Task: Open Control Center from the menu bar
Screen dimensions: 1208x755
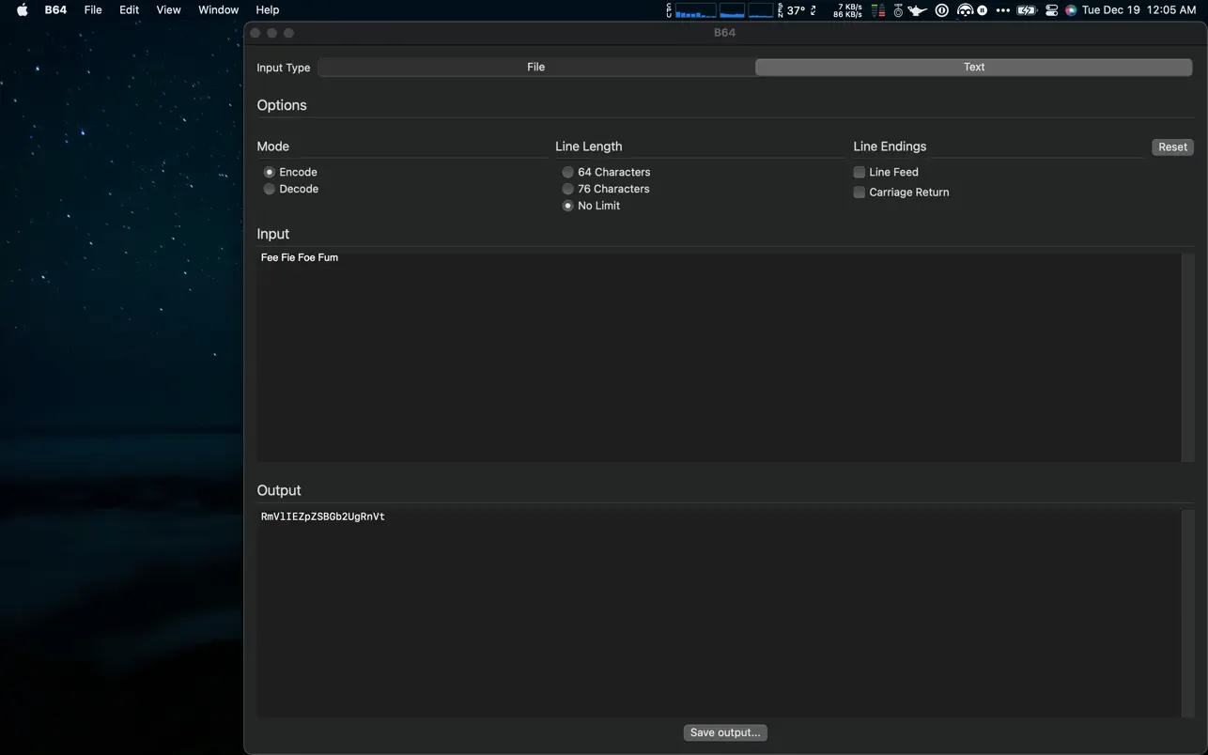Action: (1051, 10)
